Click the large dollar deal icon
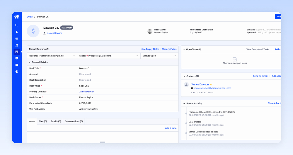293x155 pixels. point(33,31)
